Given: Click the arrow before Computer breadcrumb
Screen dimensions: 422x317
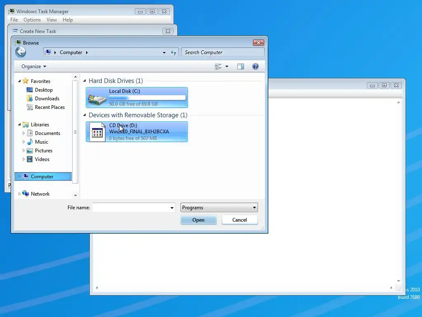Looking at the screenshot, I should [x=55, y=52].
